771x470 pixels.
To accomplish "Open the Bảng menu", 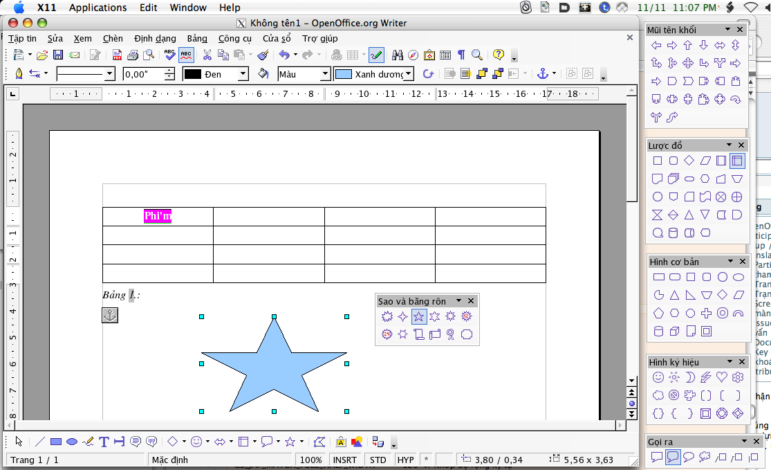I will click(x=196, y=38).
